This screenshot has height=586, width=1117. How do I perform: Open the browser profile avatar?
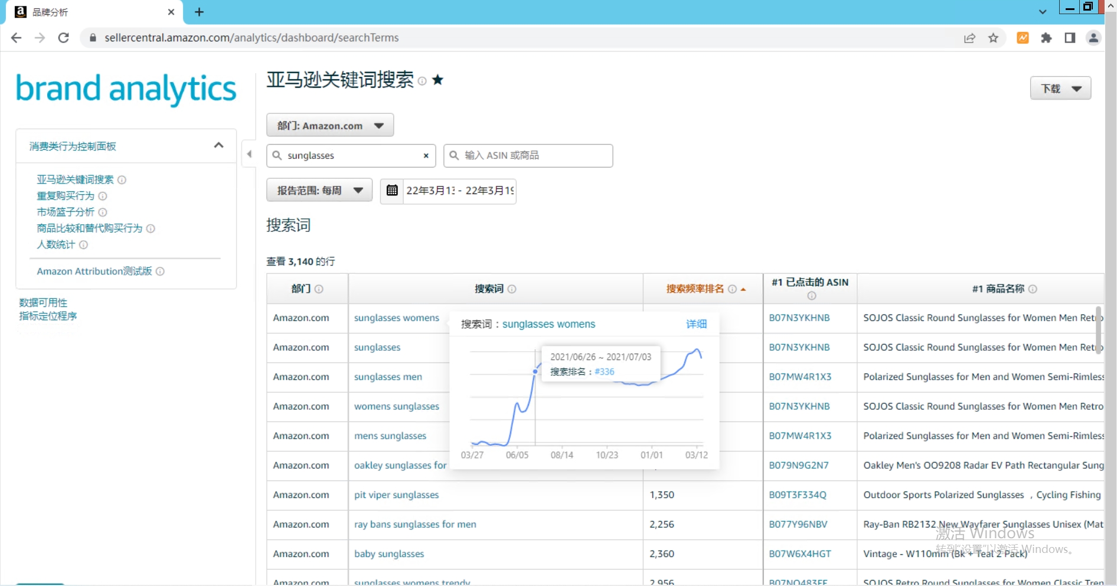pyautogui.click(x=1093, y=38)
